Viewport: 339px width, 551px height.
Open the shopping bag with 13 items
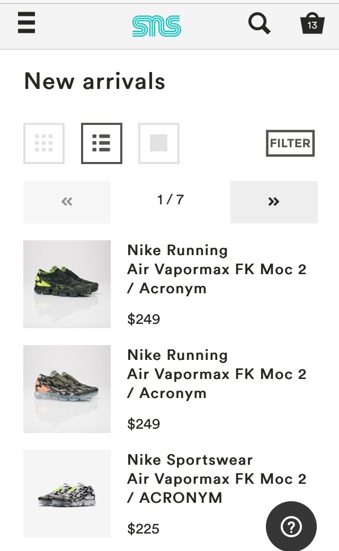click(x=312, y=24)
